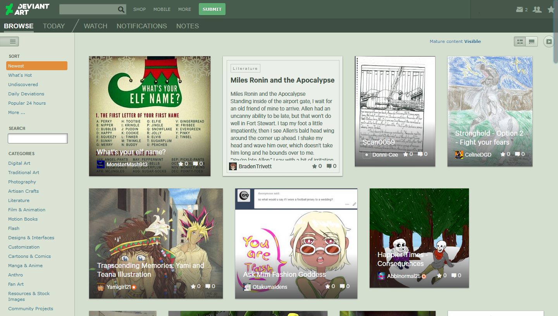This screenshot has height=316, width=558.
Task: Click BradenTrivett avatar icon
Action: point(233,166)
